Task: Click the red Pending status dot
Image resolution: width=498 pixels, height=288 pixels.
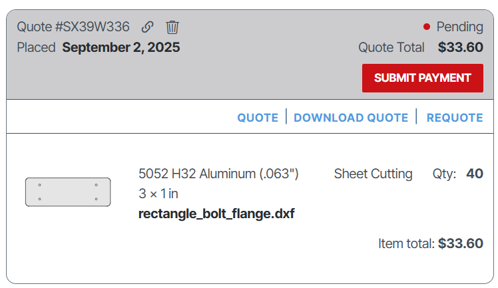Action: (x=427, y=27)
